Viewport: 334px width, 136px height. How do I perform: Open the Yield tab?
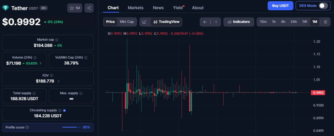click(178, 7)
